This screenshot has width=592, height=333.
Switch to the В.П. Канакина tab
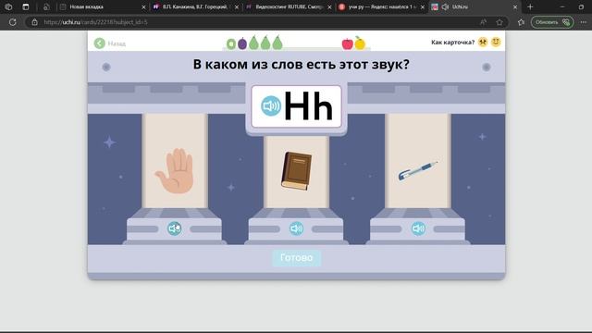[195, 6]
